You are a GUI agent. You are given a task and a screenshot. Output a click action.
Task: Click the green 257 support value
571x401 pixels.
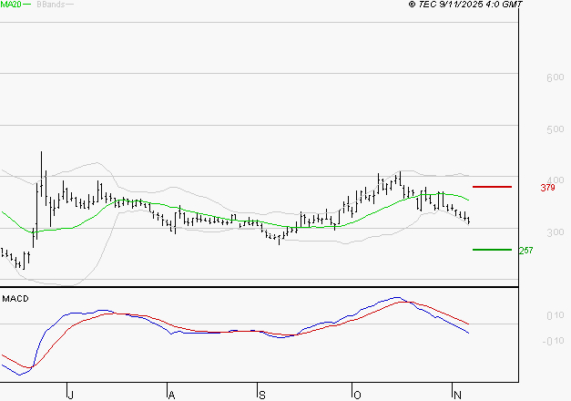[525, 251]
